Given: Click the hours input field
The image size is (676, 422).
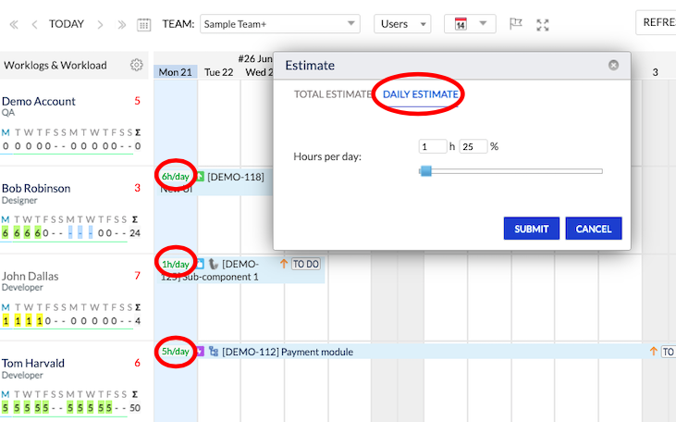Looking at the screenshot, I should (432, 146).
